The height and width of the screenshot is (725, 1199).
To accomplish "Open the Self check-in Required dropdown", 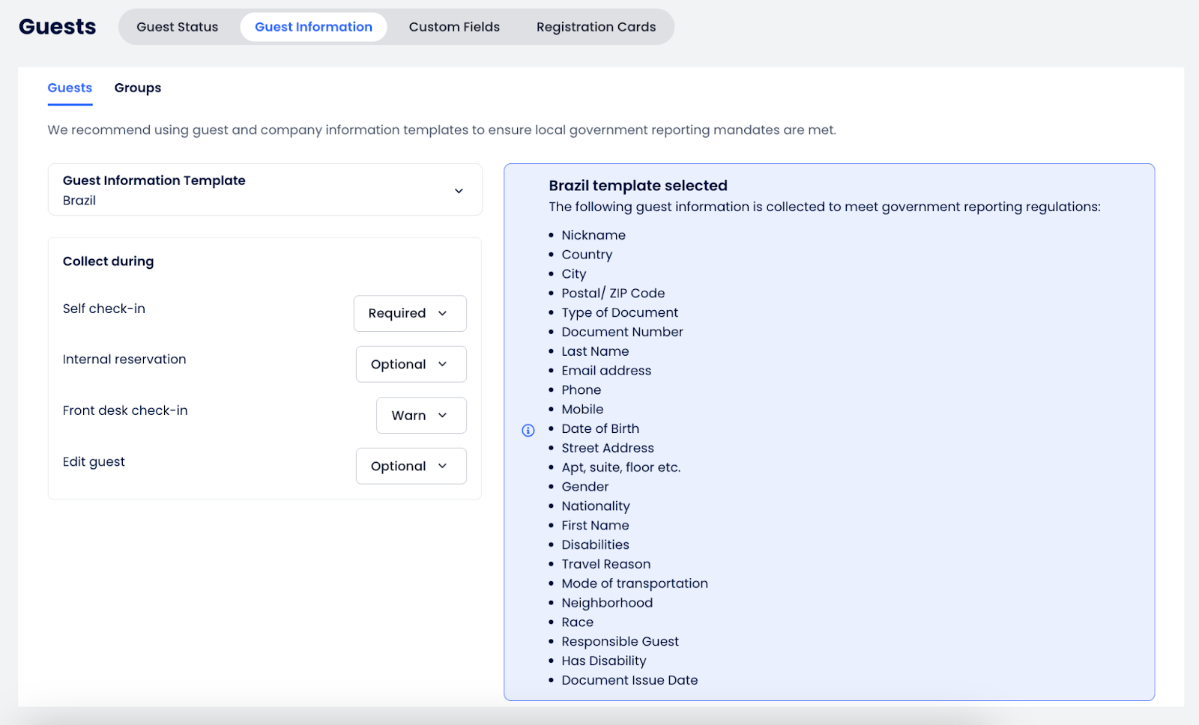I will coord(409,313).
